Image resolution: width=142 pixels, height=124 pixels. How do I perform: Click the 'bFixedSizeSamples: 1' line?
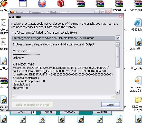coord(26,78)
